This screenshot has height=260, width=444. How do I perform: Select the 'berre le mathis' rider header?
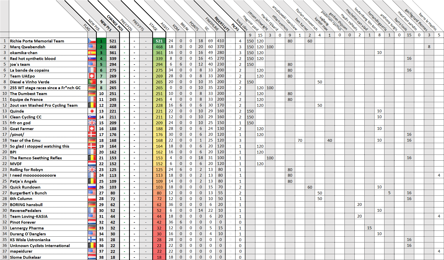[428, 22]
